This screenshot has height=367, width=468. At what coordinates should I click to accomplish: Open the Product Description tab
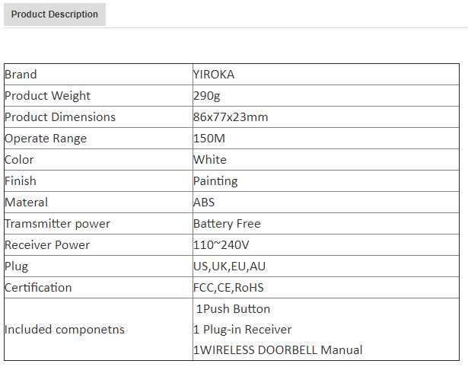point(55,14)
